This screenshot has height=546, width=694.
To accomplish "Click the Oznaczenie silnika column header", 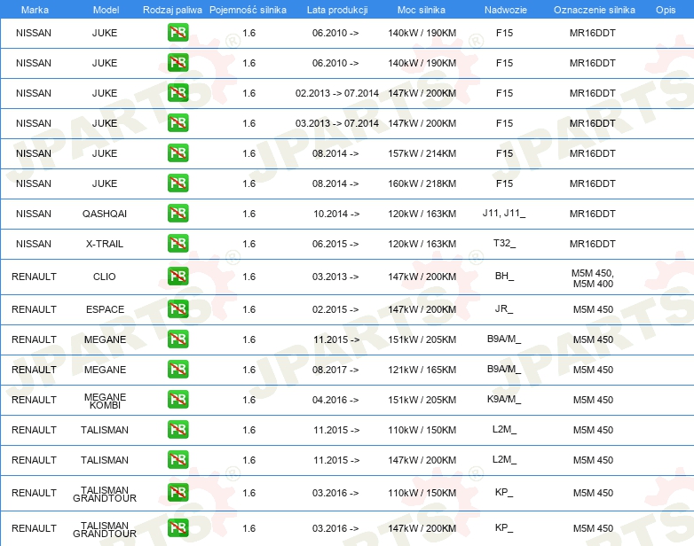I will coord(595,10).
